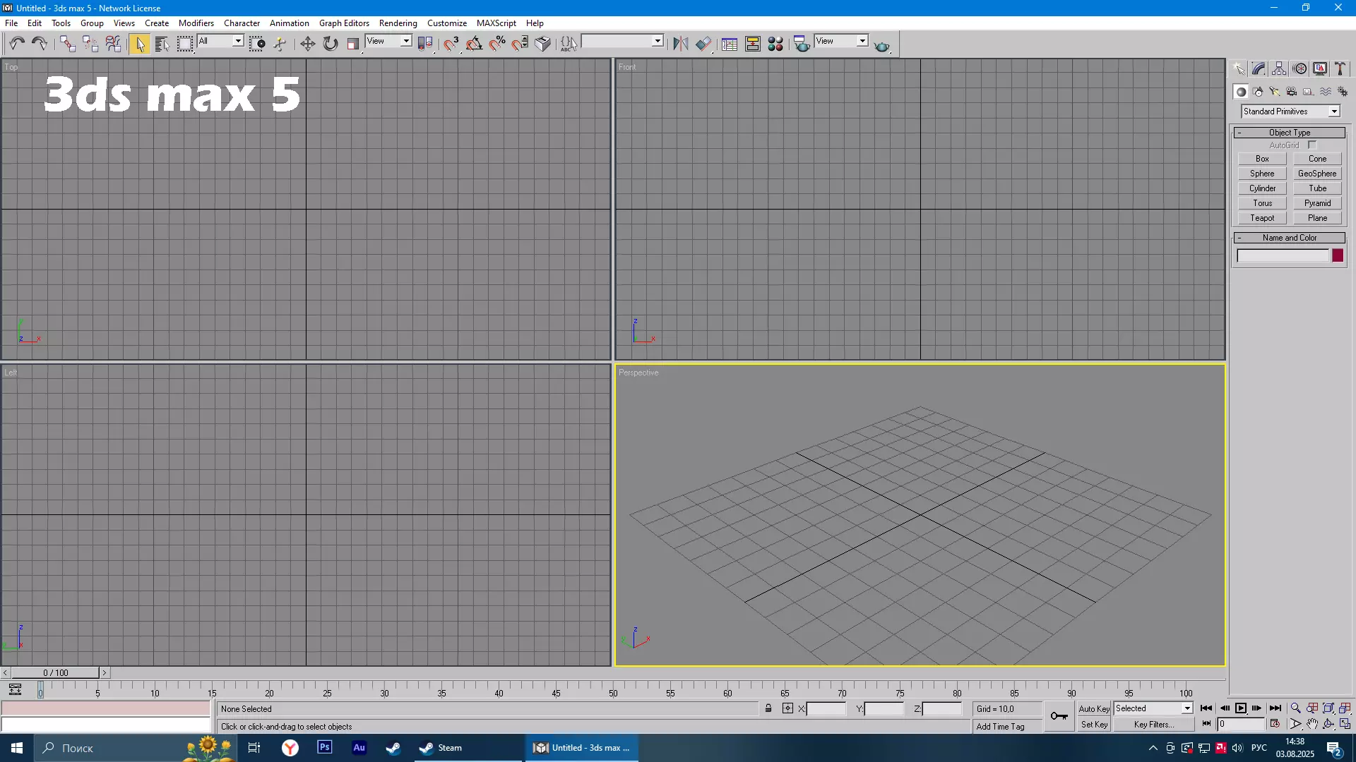Open the Utilities hammer panel
1356x762 pixels.
(x=1340, y=68)
